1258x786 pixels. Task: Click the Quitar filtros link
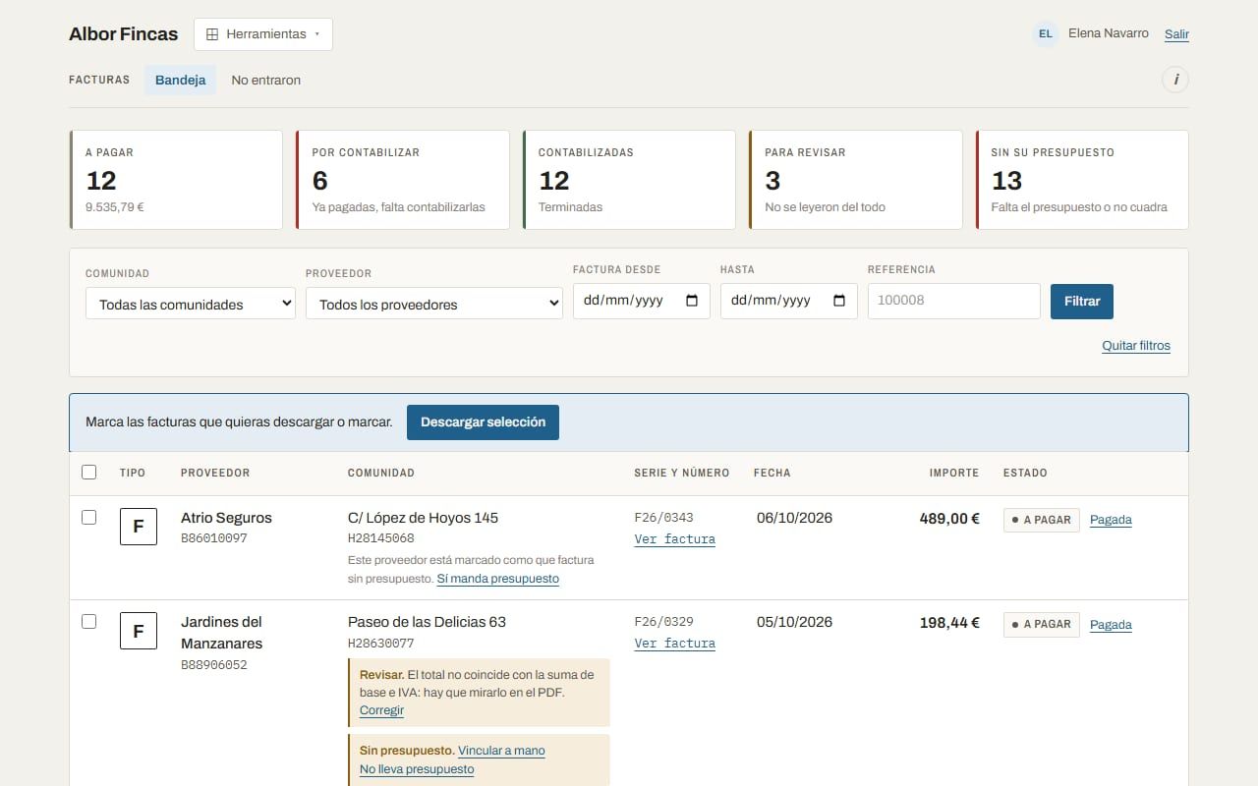coord(1136,346)
